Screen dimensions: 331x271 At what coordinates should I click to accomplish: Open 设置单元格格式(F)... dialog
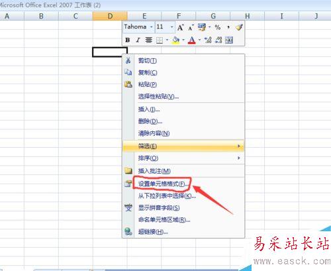183,184
